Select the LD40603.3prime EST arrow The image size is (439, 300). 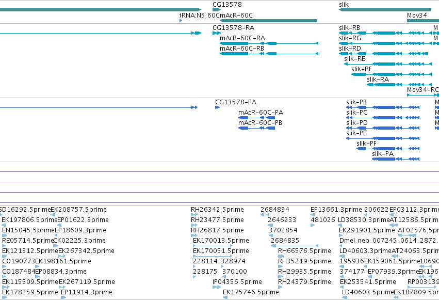click(342, 256)
